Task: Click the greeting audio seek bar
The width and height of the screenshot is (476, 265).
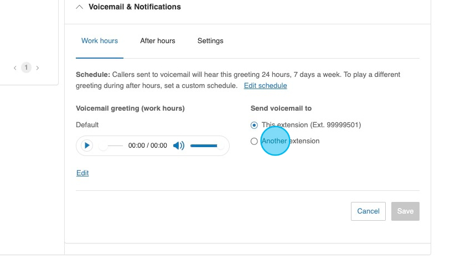Action: click(112, 146)
